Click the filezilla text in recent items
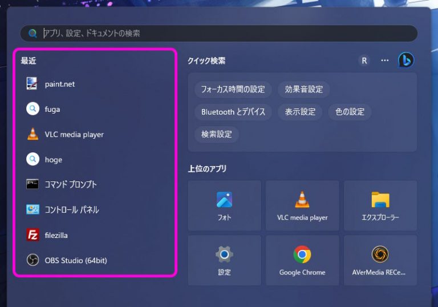This screenshot has width=438, height=307. coord(56,236)
